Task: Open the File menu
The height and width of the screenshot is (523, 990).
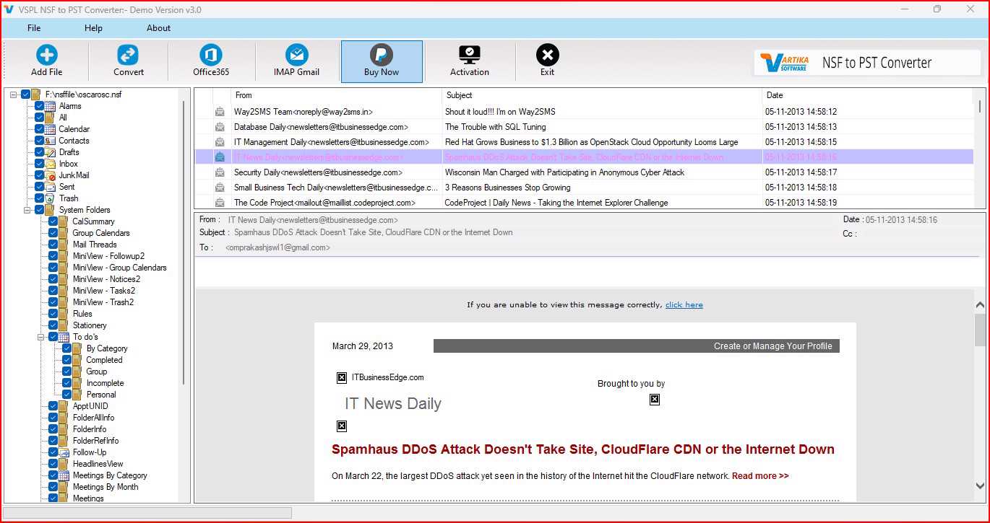Action: click(x=34, y=28)
